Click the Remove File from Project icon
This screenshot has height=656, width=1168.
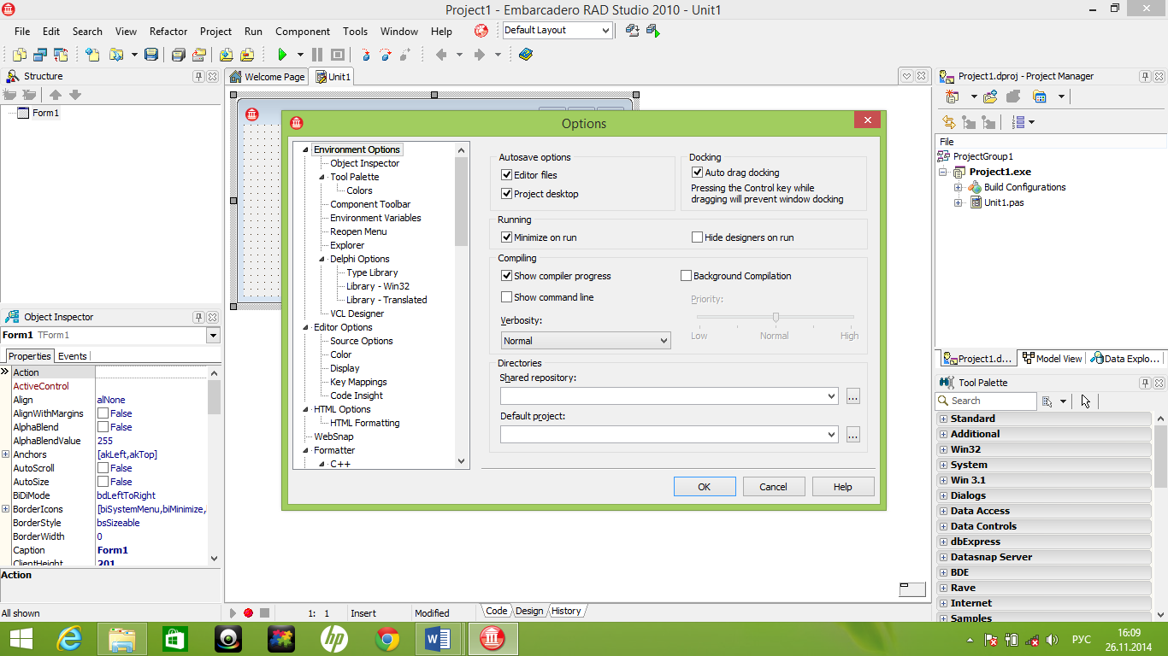click(247, 55)
